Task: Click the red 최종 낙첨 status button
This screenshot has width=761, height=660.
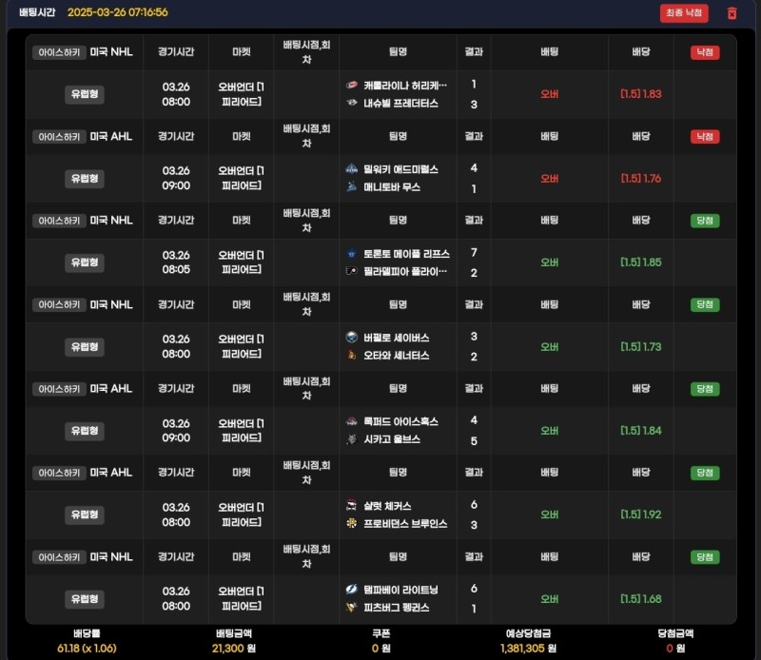Action: (x=684, y=13)
